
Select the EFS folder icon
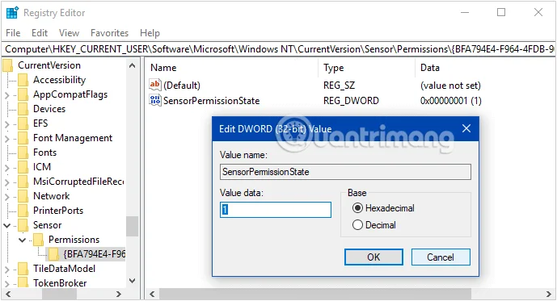tap(23, 123)
